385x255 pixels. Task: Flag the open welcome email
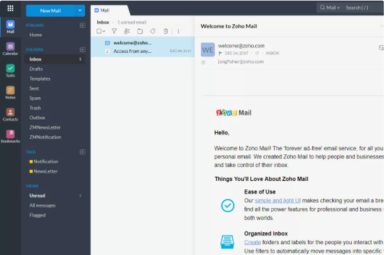220,53
